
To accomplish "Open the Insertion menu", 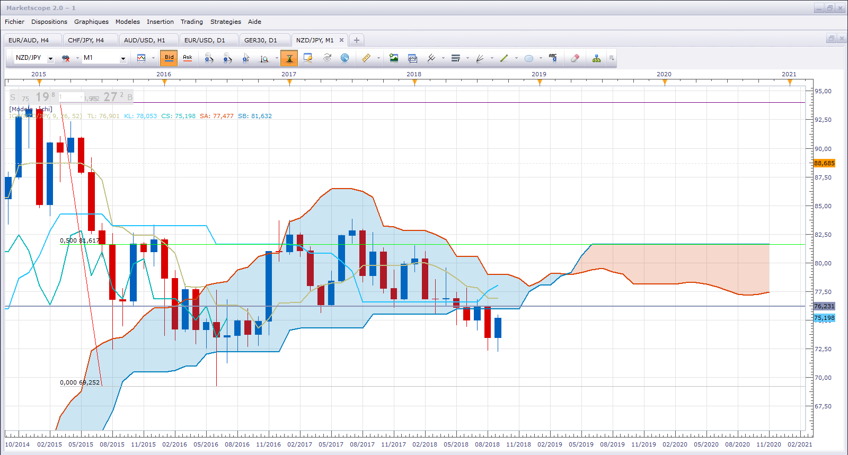I will coord(160,22).
